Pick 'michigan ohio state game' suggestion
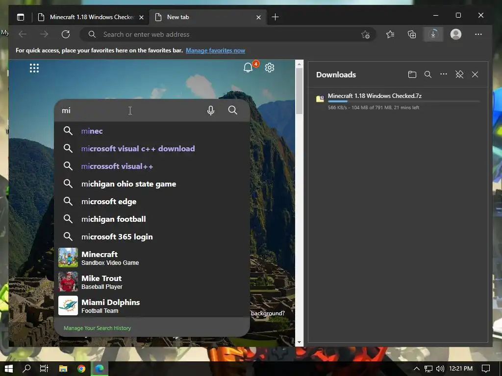 coord(152,184)
